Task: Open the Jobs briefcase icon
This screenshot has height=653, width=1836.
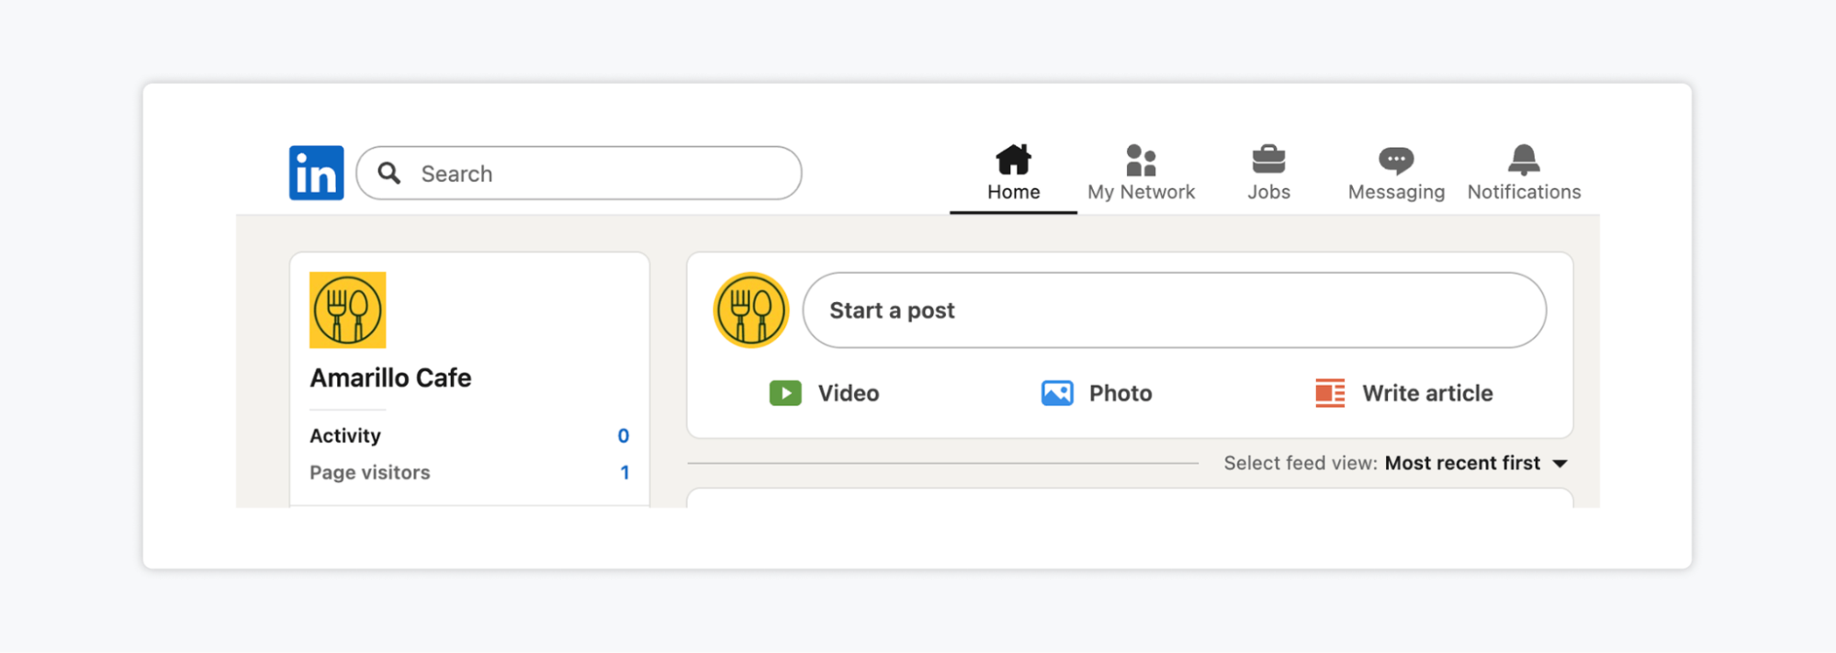Action: coord(1268,160)
